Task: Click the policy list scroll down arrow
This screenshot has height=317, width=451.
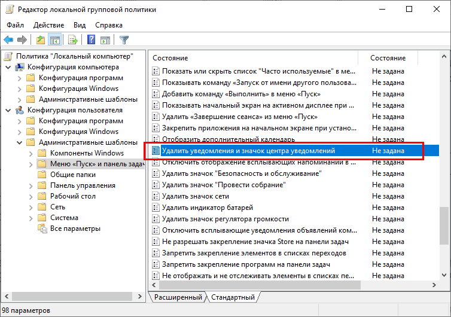Action: [x=444, y=275]
